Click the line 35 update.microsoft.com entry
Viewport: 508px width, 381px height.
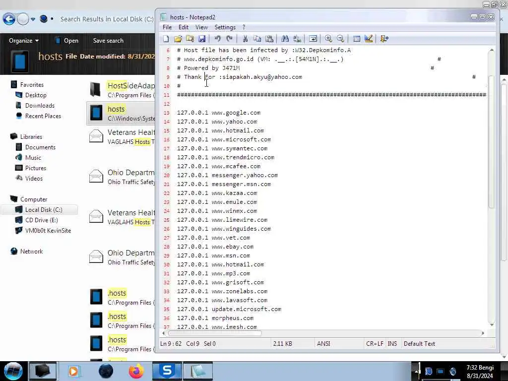point(229,309)
